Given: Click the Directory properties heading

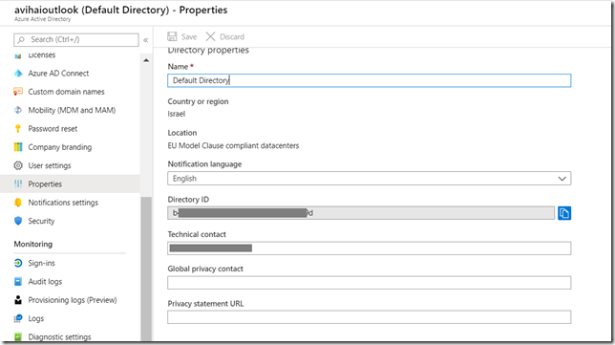Looking at the screenshot, I should (208, 51).
